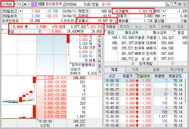
Task: Click the speaker sound alert icon
Action: 26,4
